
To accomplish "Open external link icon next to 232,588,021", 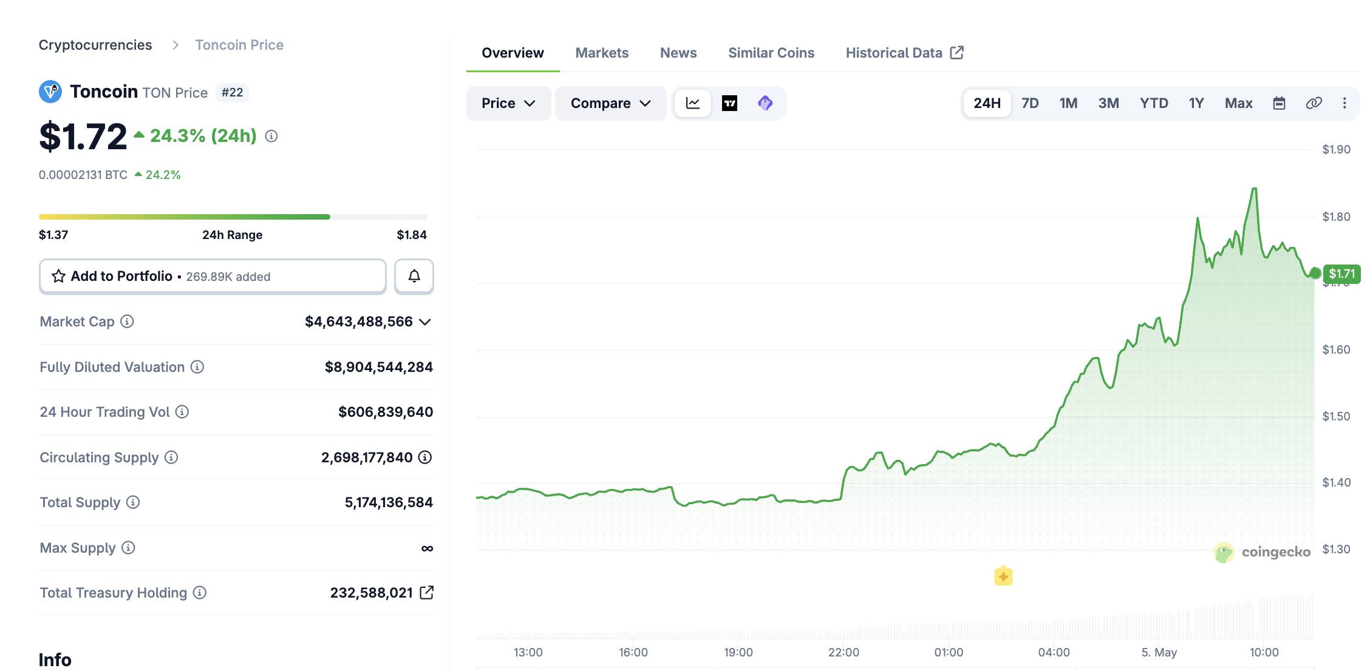I will (427, 593).
